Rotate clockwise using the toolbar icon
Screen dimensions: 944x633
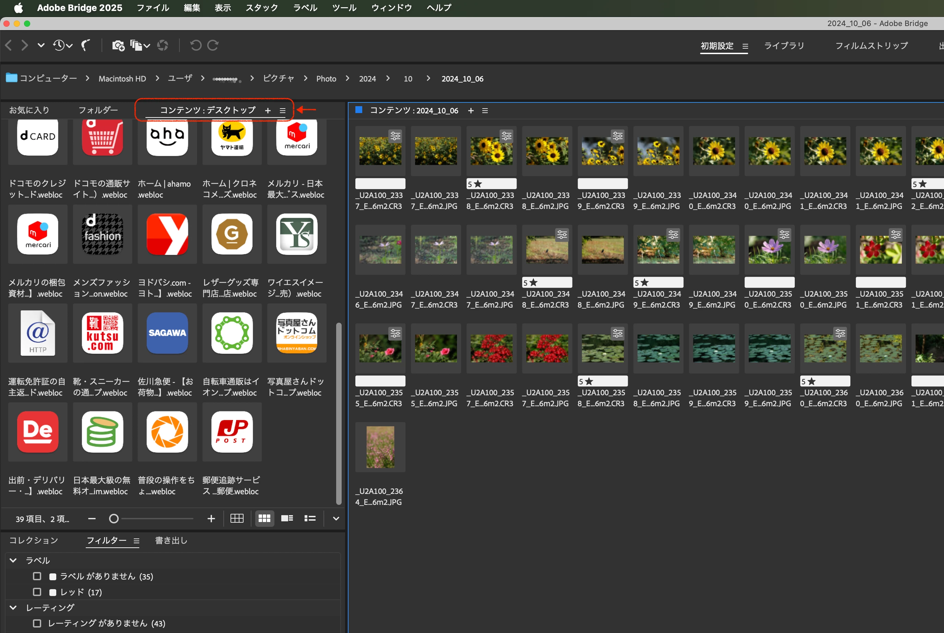[213, 45]
